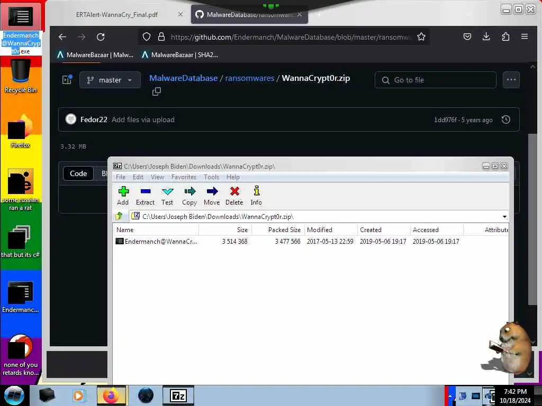Sort by the Accessed column header
The image size is (542, 406).
point(437,230)
